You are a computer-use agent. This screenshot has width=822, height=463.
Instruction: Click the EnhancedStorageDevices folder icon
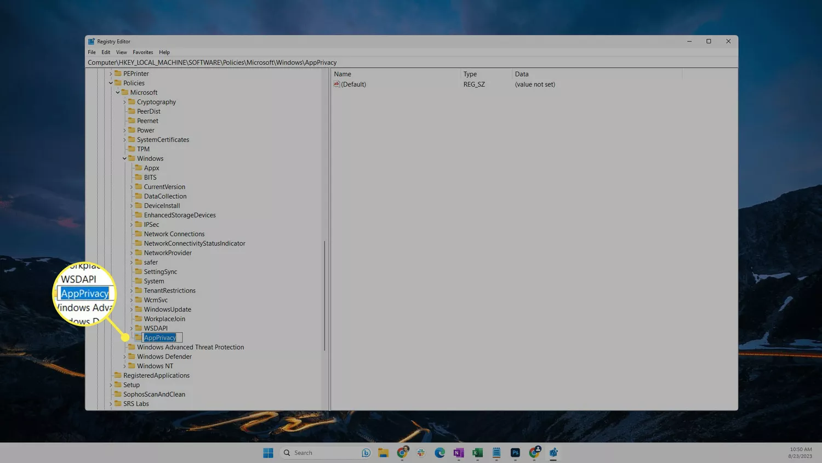[139, 215]
